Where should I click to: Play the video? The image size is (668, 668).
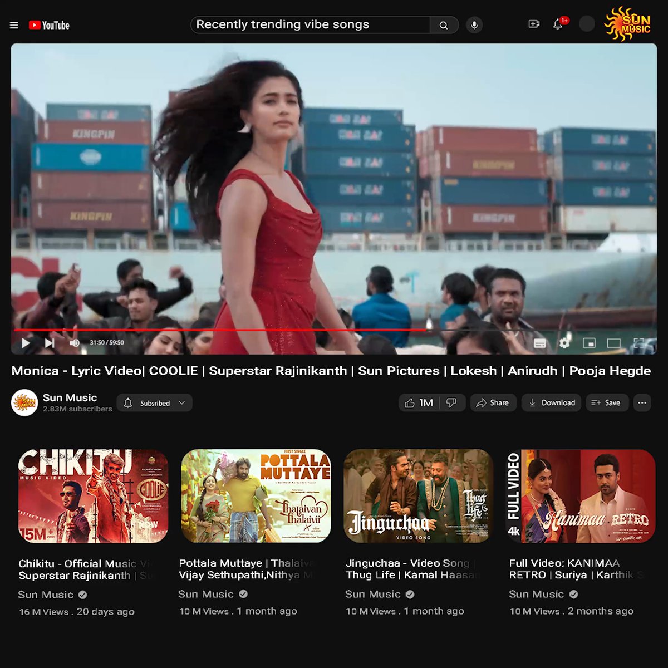click(26, 343)
